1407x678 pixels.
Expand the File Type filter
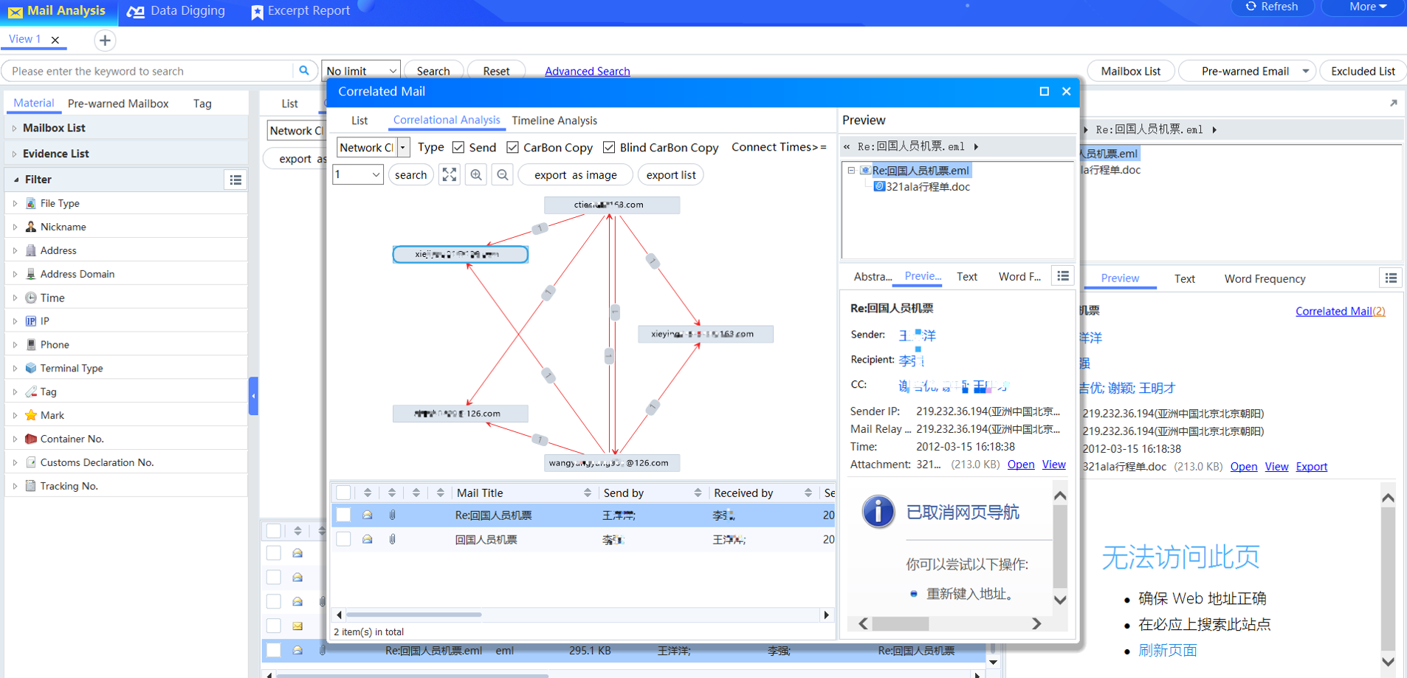click(x=15, y=203)
